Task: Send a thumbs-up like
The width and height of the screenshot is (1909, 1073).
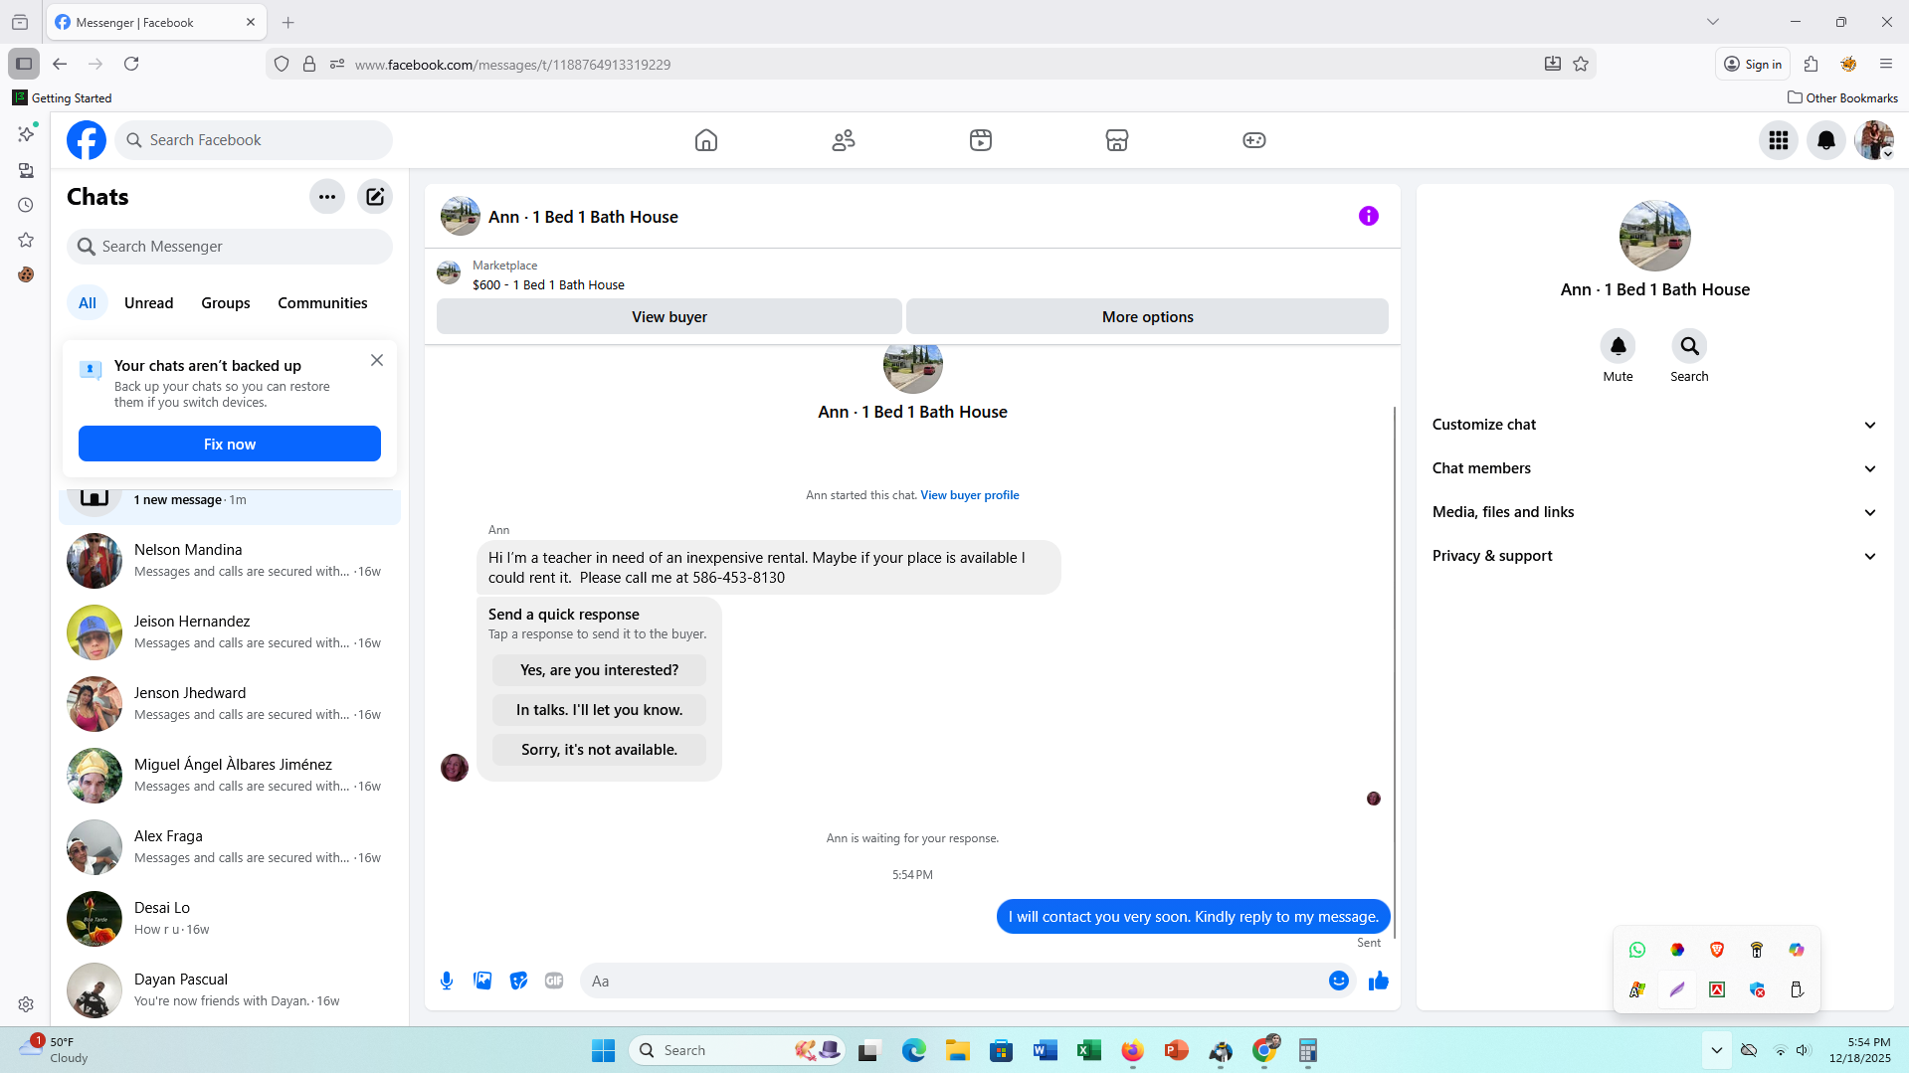Action: [1379, 982]
